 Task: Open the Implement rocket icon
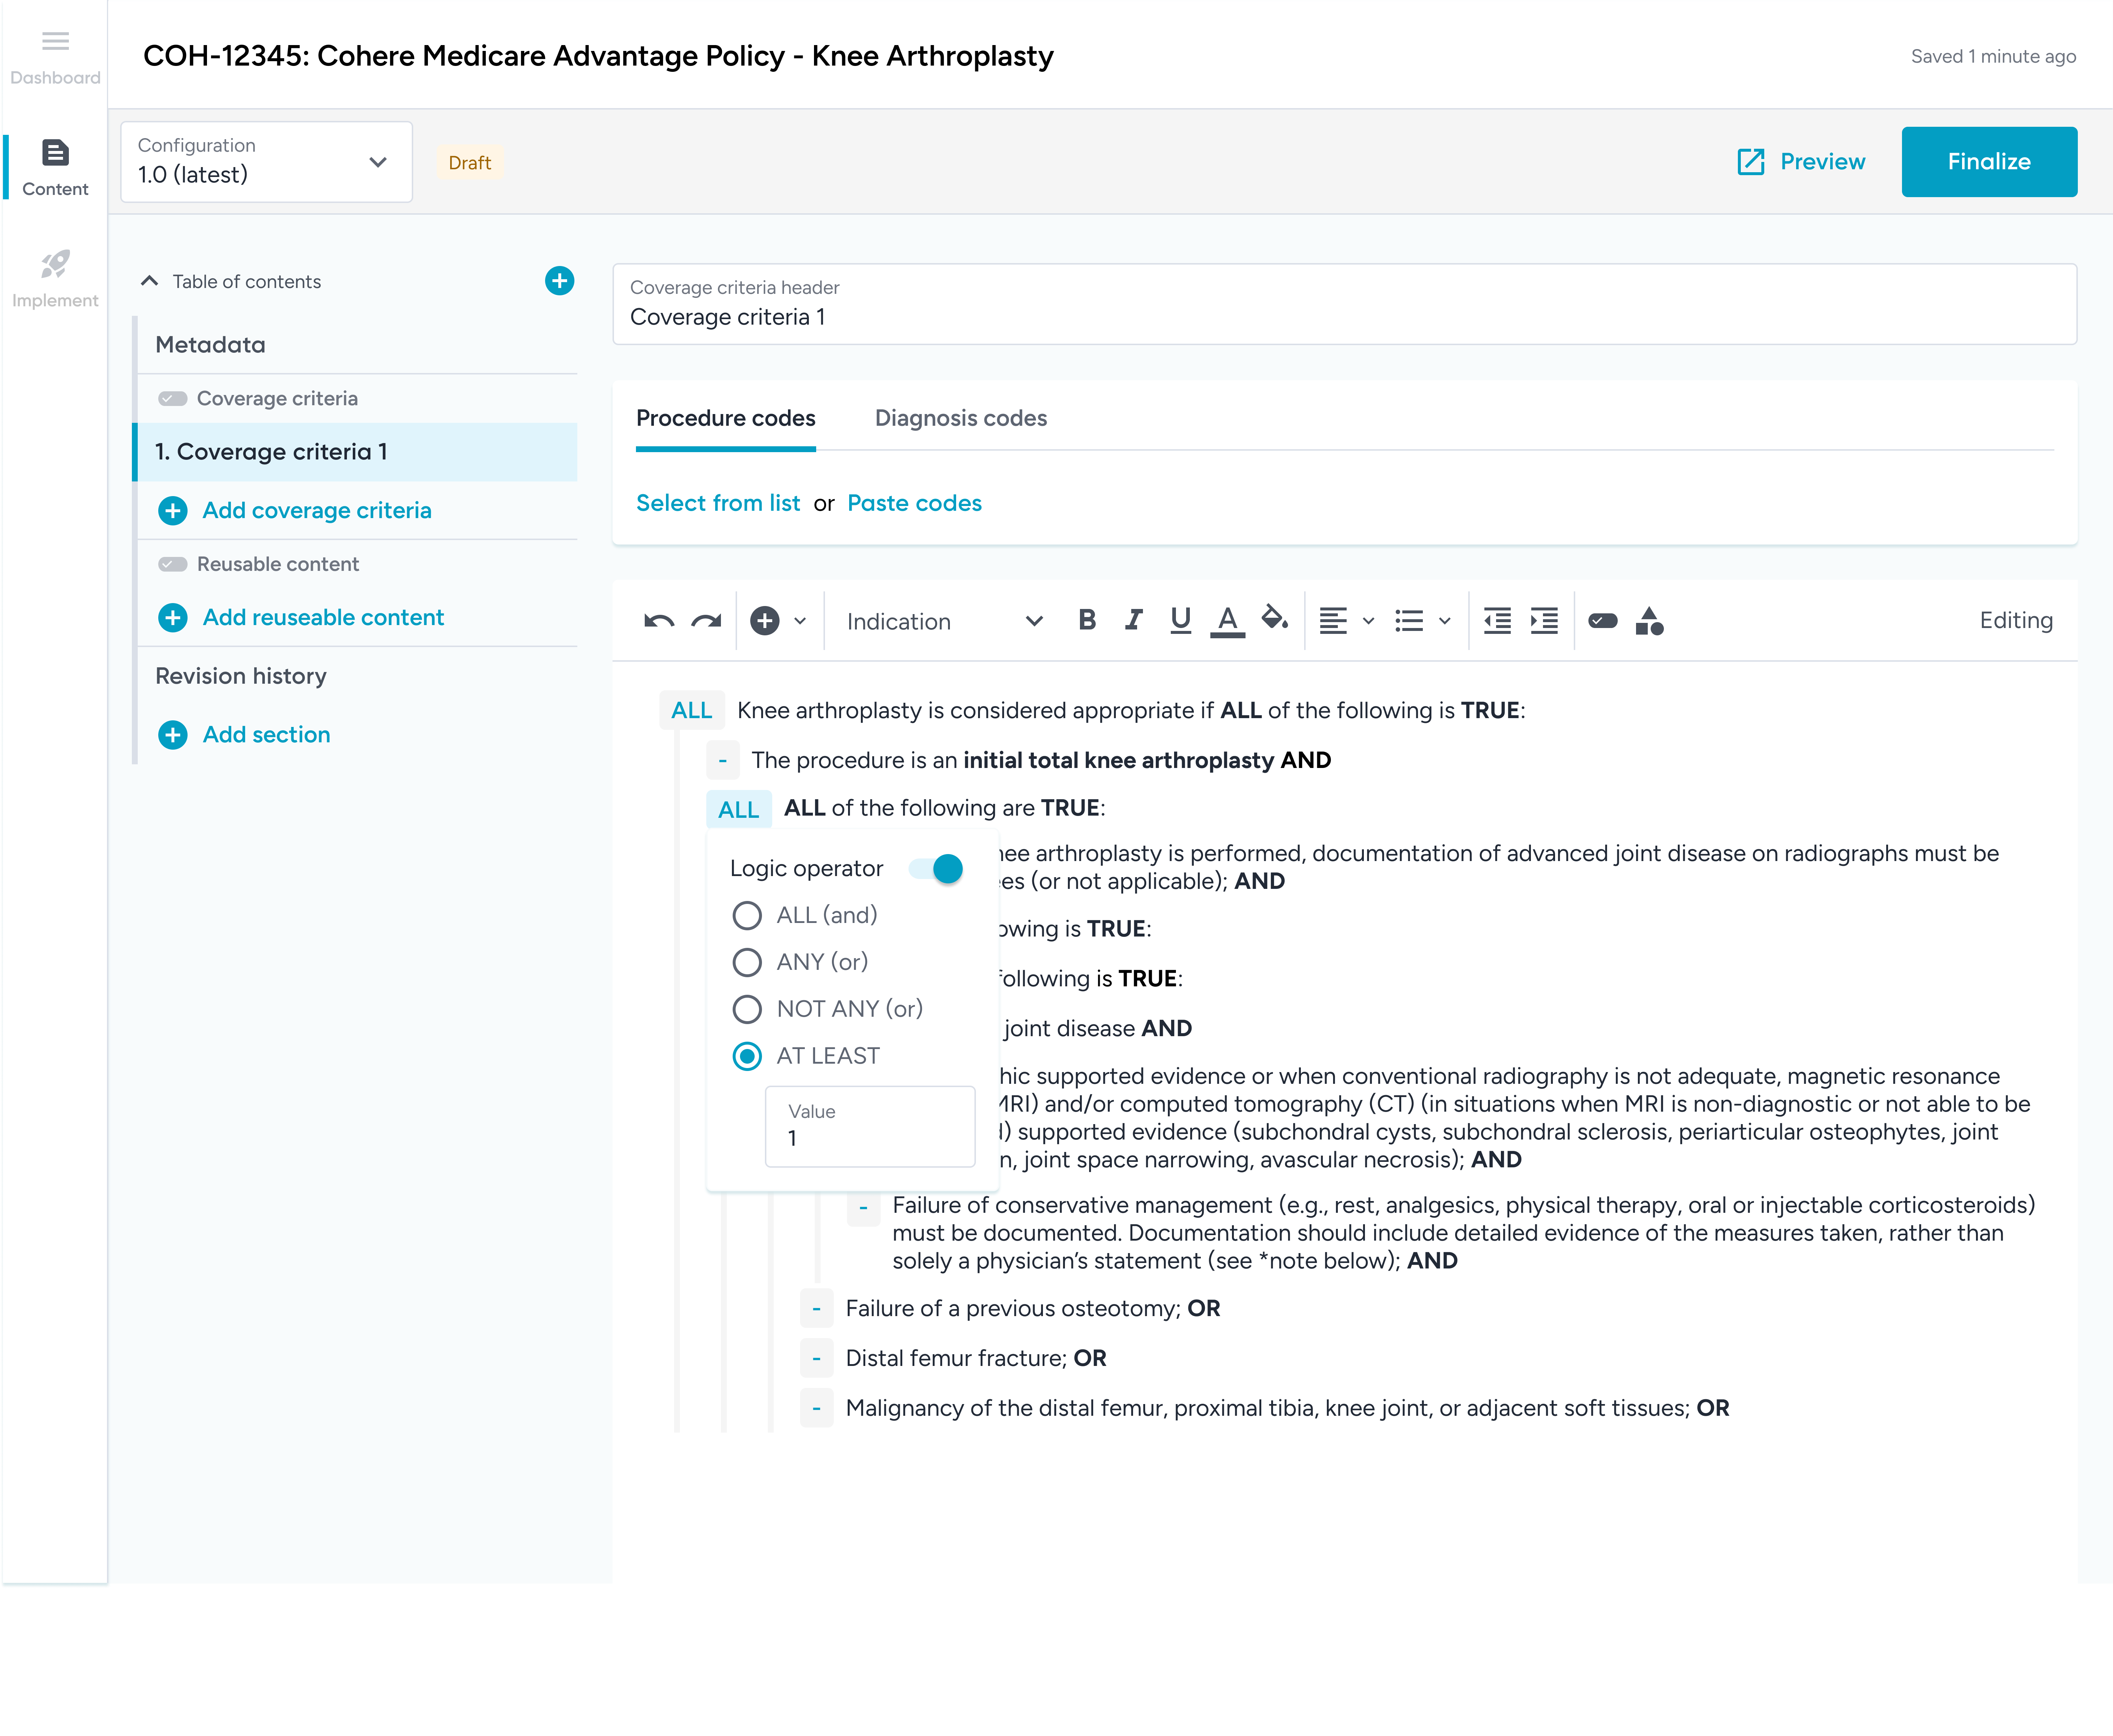55,264
